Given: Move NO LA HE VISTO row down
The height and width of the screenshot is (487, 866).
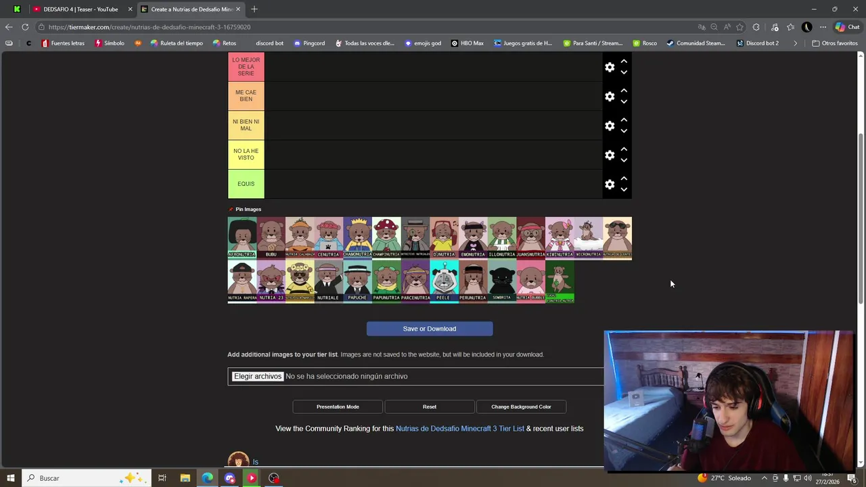Looking at the screenshot, I should point(624,160).
